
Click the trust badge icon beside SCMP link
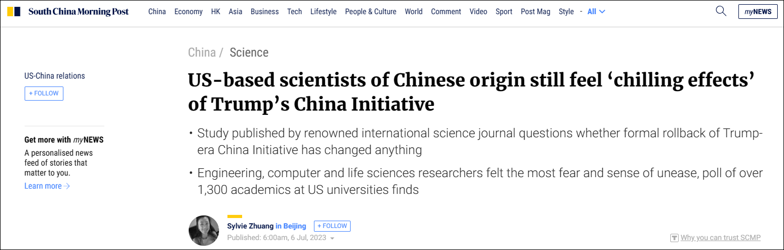coord(674,238)
